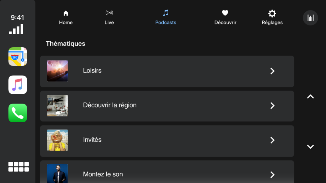Launch the Music app
The width and height of the screenshot is (326, 183).
point(18,85)
